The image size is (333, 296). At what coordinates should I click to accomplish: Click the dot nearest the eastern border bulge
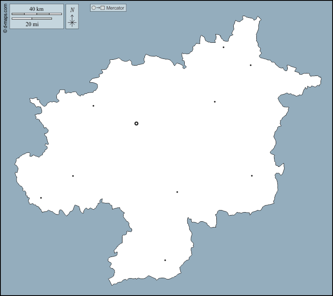coord(252,176)
